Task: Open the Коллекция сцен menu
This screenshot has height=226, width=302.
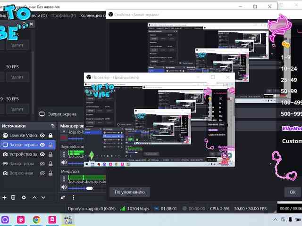Action: (x=93, y=16)
